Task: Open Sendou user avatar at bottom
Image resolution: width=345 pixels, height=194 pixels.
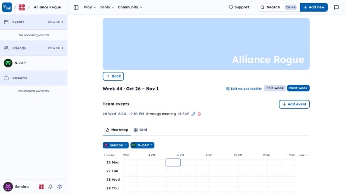Action: (8, 187)
